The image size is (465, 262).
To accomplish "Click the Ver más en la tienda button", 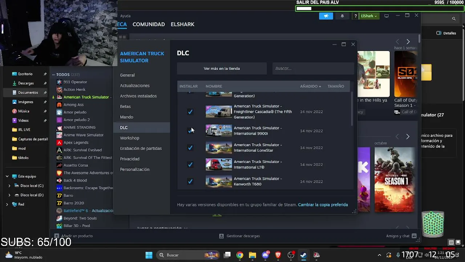I will tap(222, 68).
